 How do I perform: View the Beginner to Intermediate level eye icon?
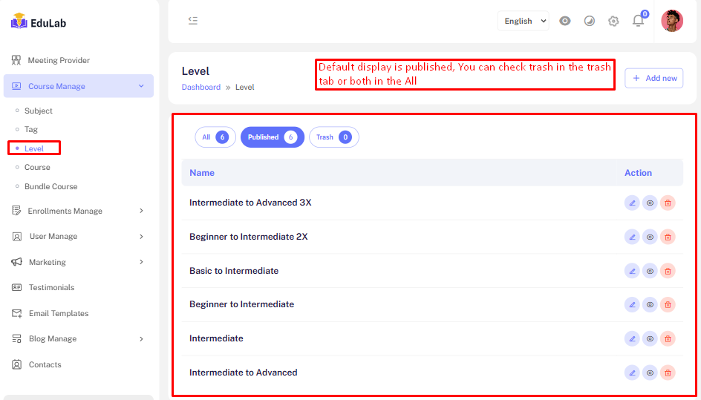(650, 304)
